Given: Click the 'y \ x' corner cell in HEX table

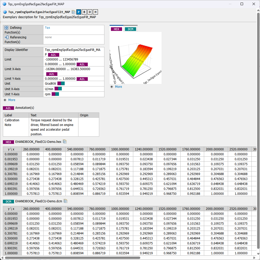Looking at the screenshot, I should 12,149.
